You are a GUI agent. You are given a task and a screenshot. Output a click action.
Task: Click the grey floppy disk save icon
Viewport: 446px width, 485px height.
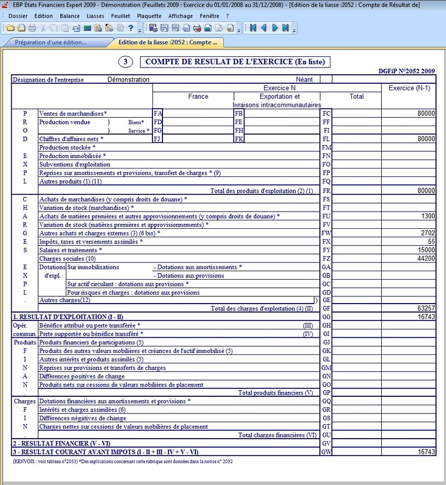point(164,28)
